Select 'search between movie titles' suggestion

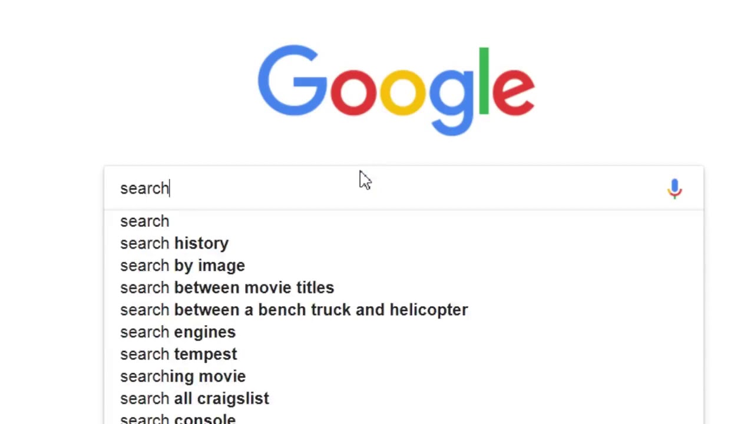tap(227, 288)
